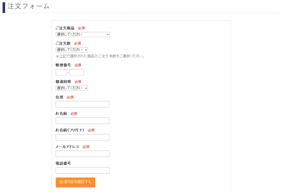Open the ご注文商品 product dropdown
The height and width of the screenshot is (192, 283).
coord(82,34)
